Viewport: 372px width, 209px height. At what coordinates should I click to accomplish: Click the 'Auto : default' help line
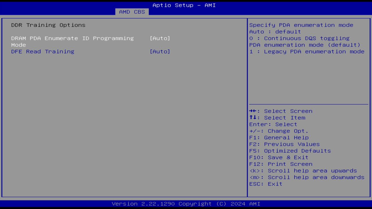click(275, 32)
